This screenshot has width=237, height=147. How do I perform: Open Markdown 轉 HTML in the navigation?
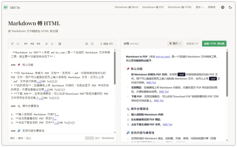pos(180,7)
